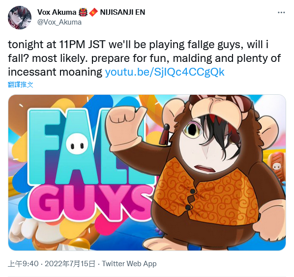The image size is (294, 277).
Task: Click the NIJISANJI EN text in name
Action: 122,12
